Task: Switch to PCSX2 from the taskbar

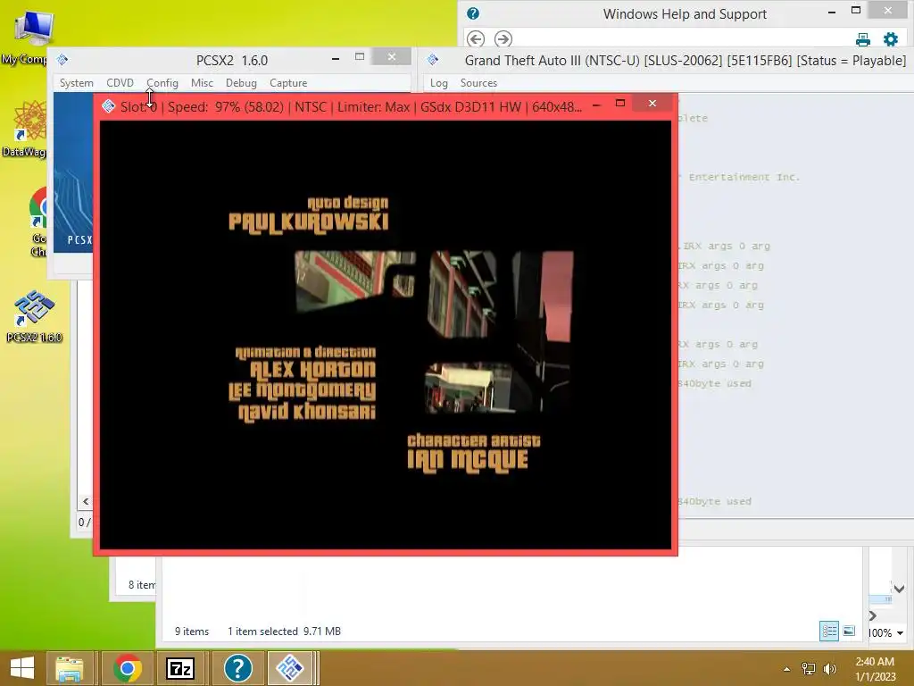Action: [290, 668]
